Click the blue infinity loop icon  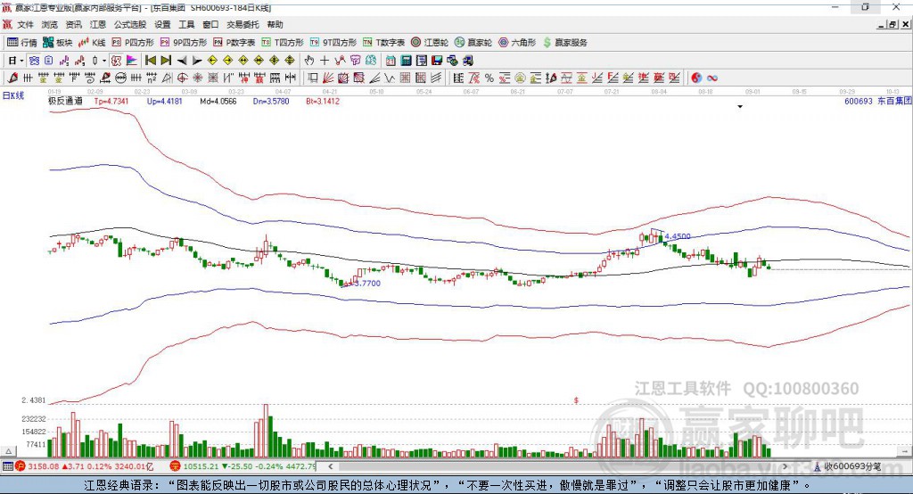pyautogui.click(x=711, y=78)
